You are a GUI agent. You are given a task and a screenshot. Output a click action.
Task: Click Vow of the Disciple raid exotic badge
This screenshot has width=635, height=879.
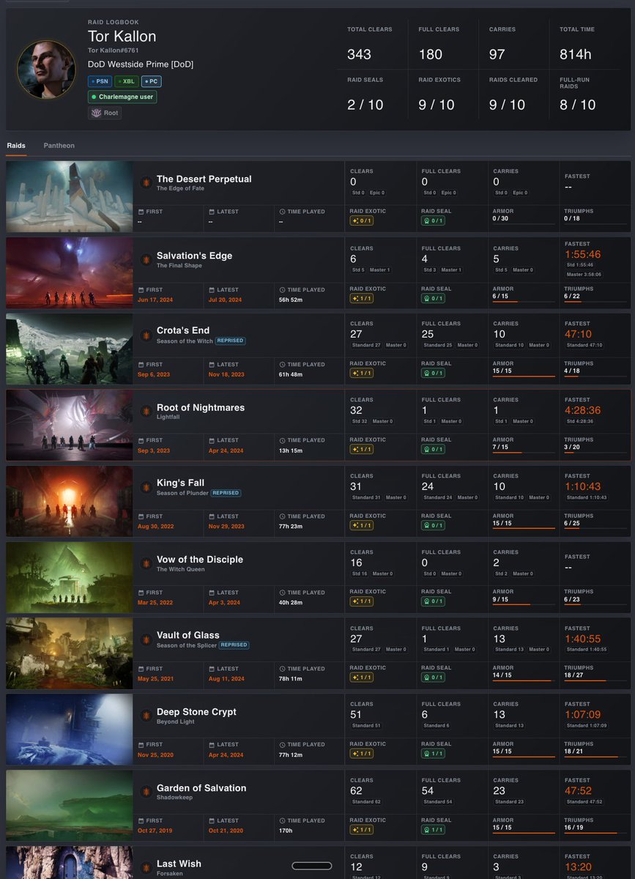[362, 601]
